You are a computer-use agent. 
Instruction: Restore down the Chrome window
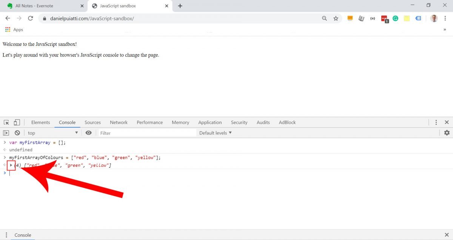point(428,5)
